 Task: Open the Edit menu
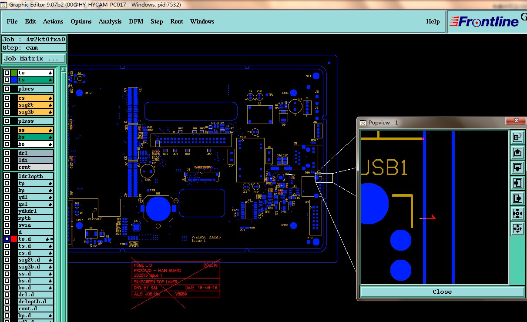coord(30,21)
